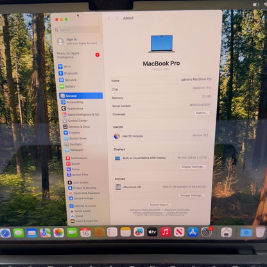
Task: Open Privacy & Security settings
Action: point(82,188)
